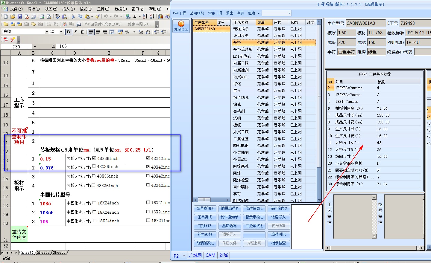
Task: Uncheck 48X36inch in core row 0.15
Action: point(94,158)
